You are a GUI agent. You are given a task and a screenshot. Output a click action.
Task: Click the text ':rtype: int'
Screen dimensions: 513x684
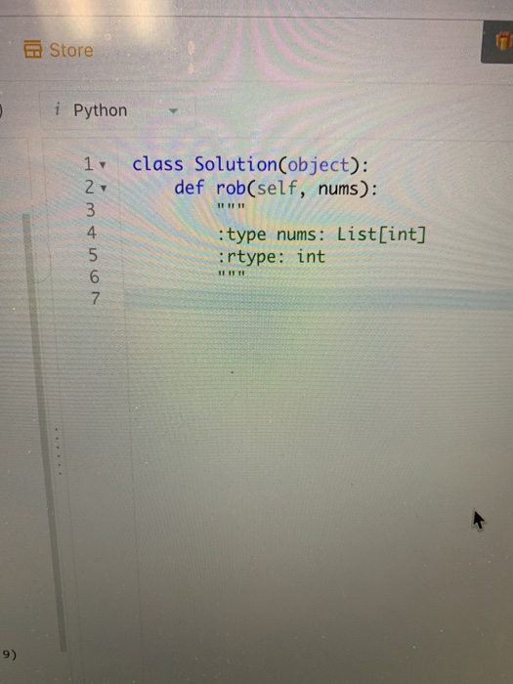(x=272, y=257)
